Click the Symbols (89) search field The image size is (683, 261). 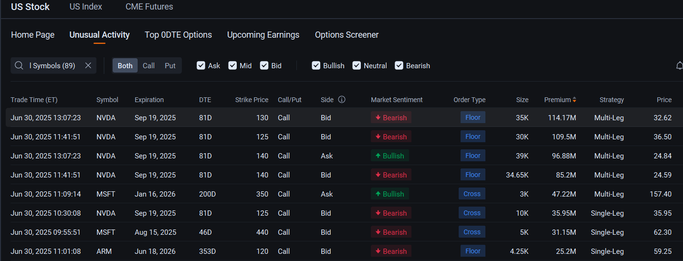[x=53, y=65]
